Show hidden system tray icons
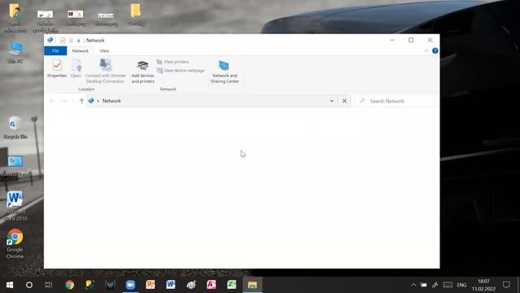This screenshot has height=293, width=520. [414, 285]
